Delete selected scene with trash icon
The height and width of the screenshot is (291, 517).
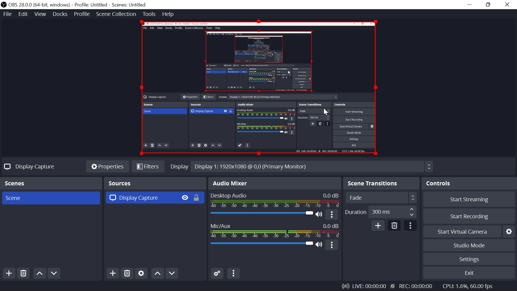23,273
